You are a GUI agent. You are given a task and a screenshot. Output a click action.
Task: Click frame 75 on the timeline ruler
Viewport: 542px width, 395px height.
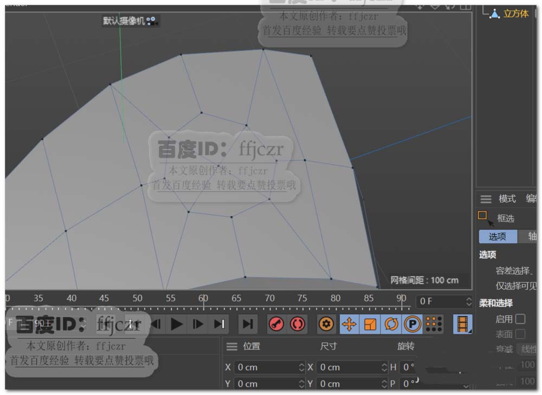coord(302,298)
